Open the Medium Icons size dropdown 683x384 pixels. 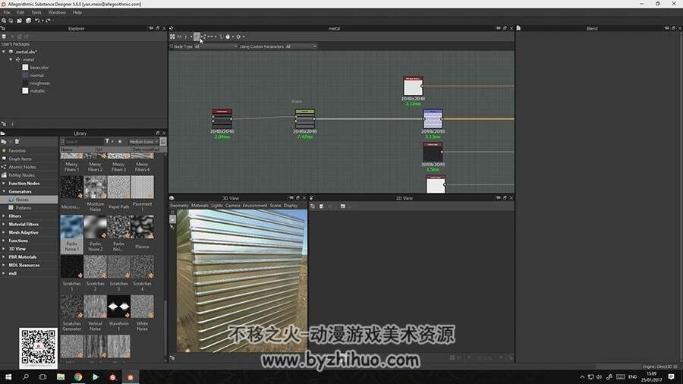143,141
